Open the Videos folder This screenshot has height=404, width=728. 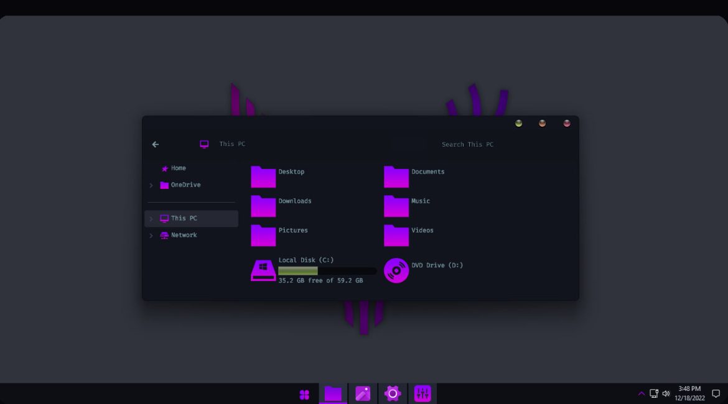pyautogui.click(x=396, y=235)
